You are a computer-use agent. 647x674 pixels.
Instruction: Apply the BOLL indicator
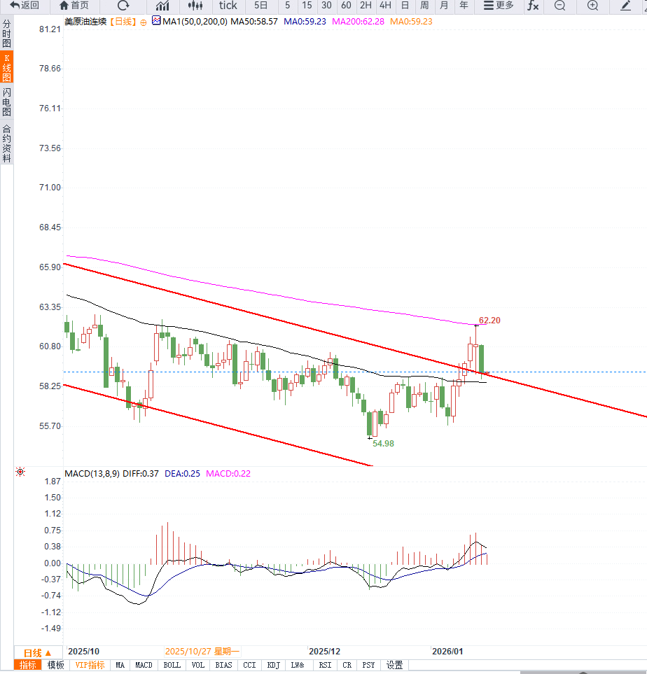coord(172,665)
